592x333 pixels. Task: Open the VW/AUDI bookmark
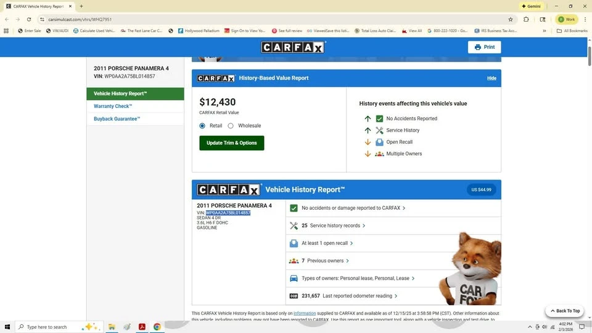pyautogui.click(x=57, y=31)
